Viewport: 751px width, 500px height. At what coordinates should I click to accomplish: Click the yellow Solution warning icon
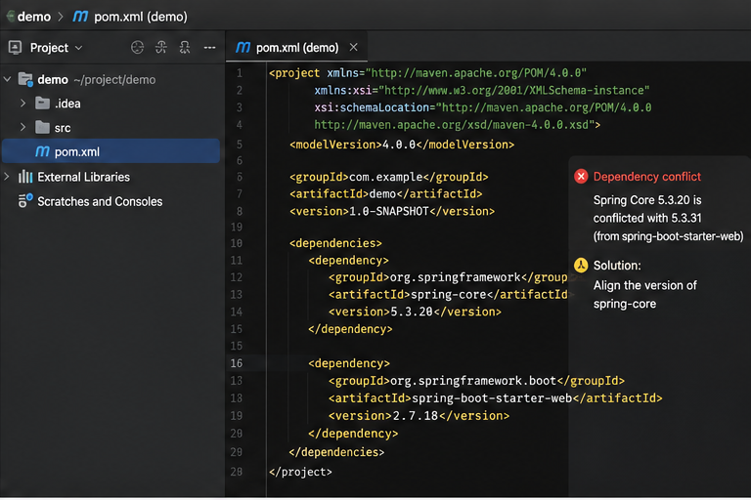581,265
